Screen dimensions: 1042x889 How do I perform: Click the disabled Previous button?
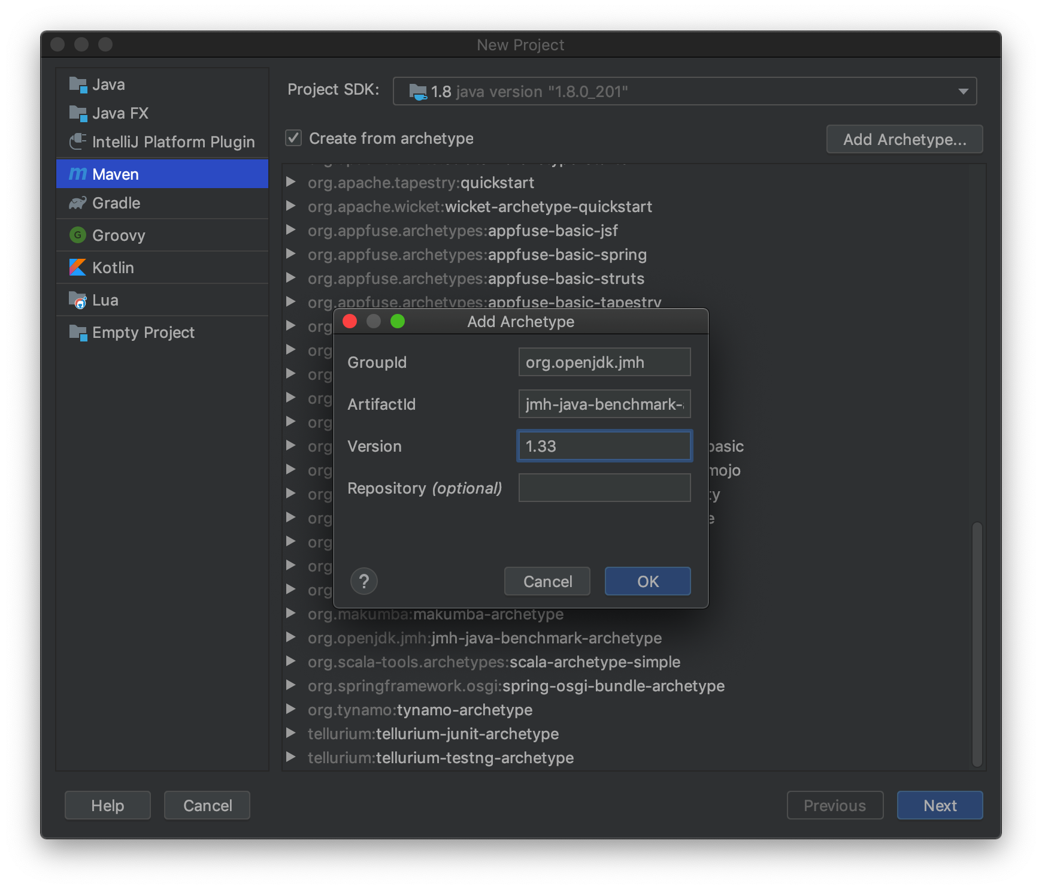click(835, 805)
